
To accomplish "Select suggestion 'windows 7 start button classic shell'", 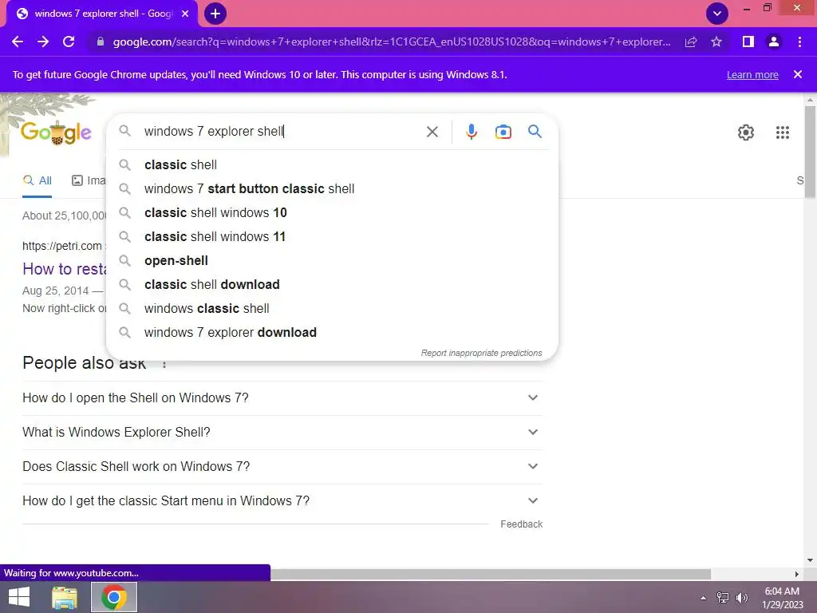I will click(332, 188).
